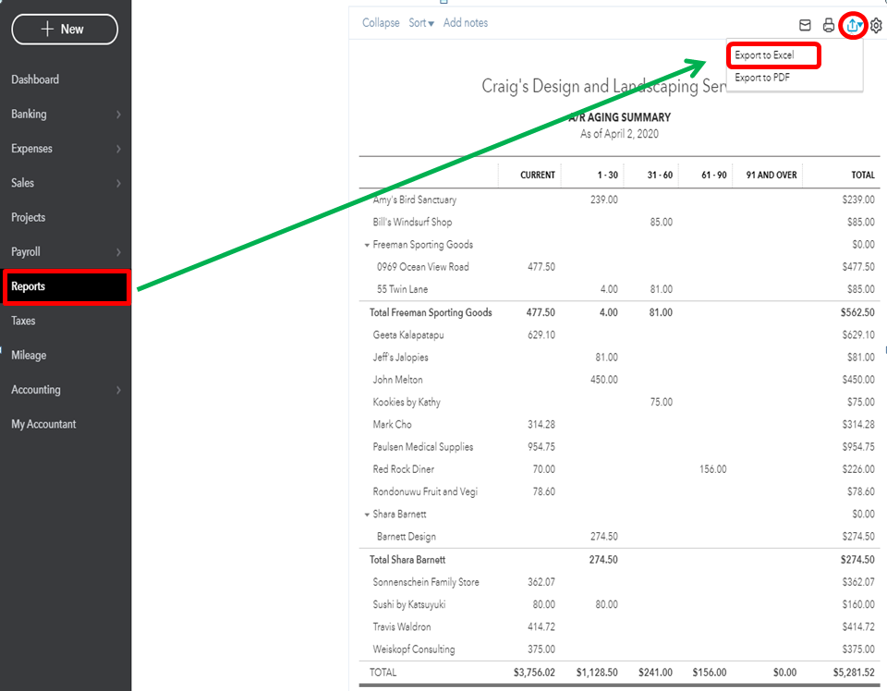Screen dimensions: 887x691
Task: Click the CURRENT column header
Action: (538, 176)
